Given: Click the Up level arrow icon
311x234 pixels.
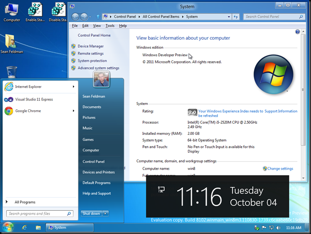Looking at the screenshot, I should point(98,17).
